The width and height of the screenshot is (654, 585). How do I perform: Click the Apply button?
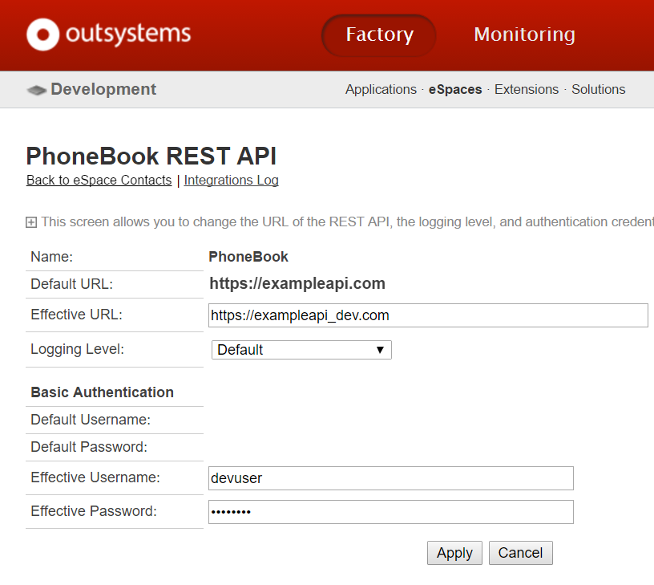pos(454,553)
